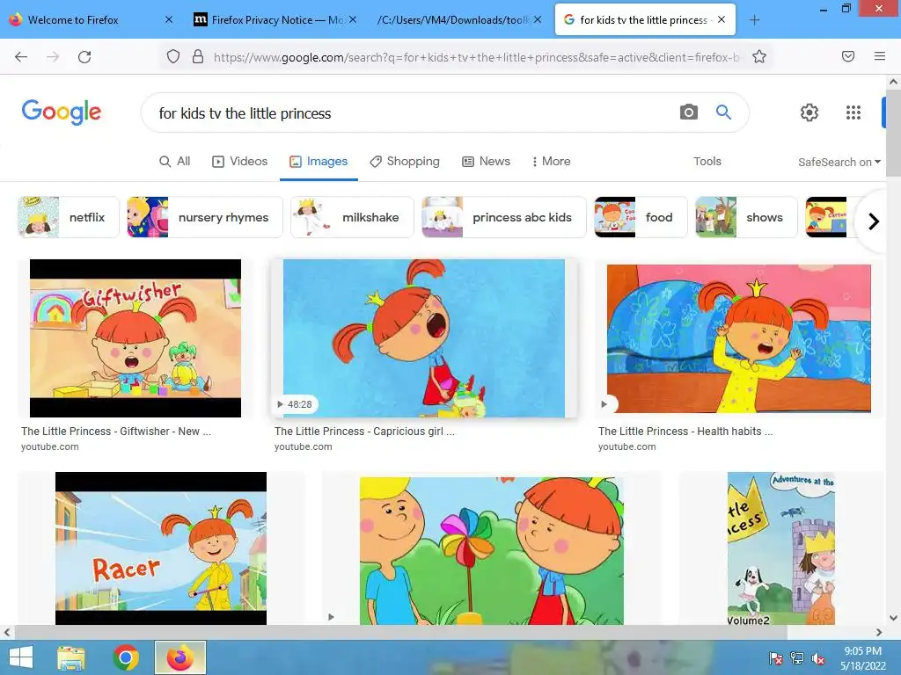Save page to Pocket
901x675 pixels.
pyautogui.click(x=848, y=56)
